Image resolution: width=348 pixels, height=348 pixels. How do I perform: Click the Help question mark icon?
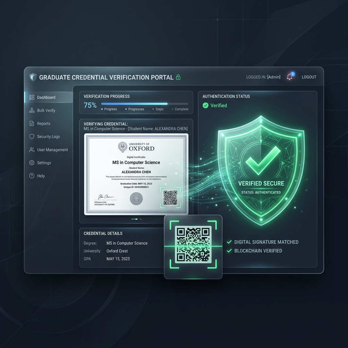click(x=32, y=176)
